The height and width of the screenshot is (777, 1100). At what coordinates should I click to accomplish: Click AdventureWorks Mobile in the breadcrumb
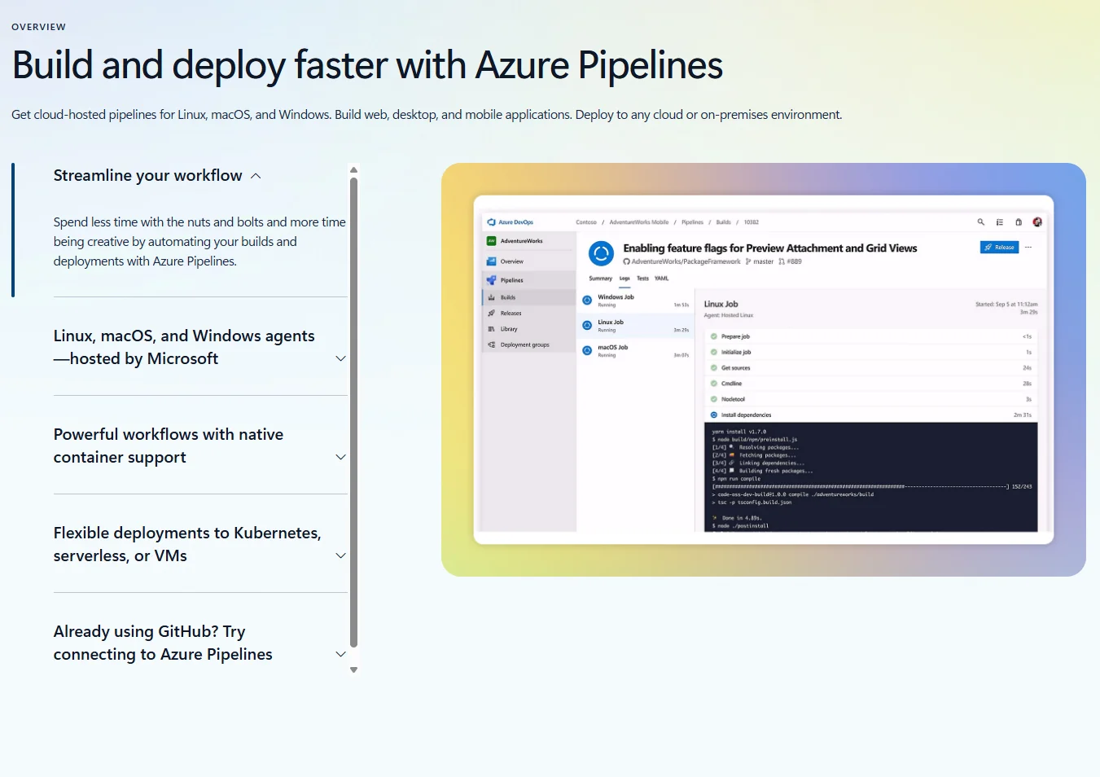tap(639, 222)
